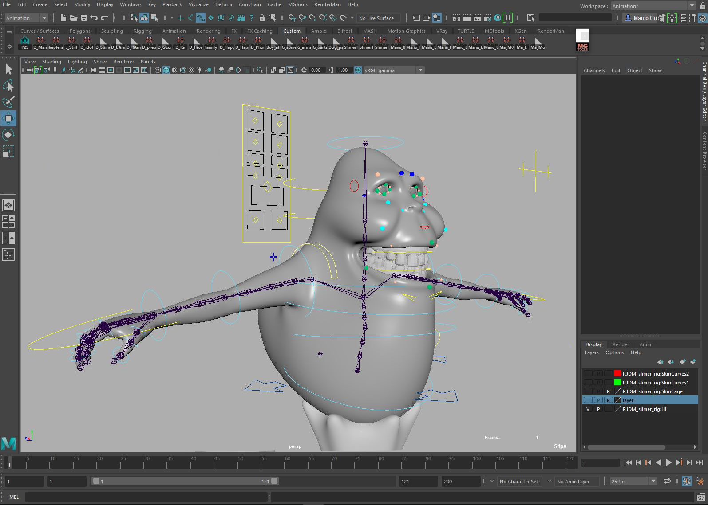The width and height of the screenshot is (708, 505).
Task: Click the current frame input field
Action: (x=600, y=463)
